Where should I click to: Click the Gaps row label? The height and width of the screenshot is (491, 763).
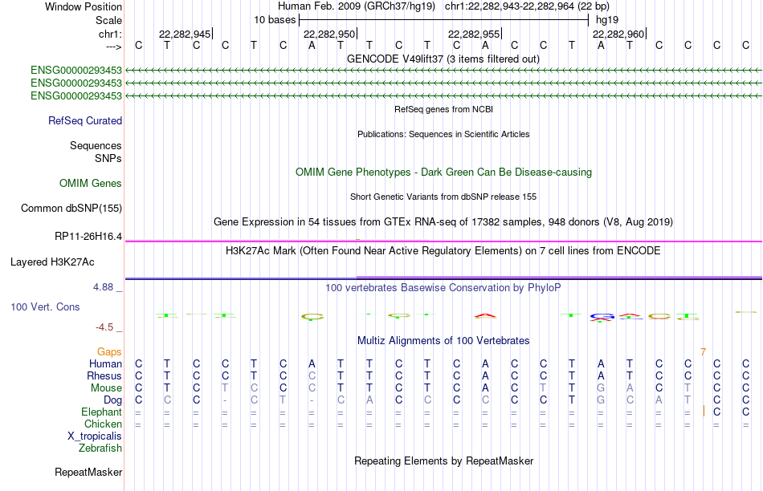click(109, 351)
